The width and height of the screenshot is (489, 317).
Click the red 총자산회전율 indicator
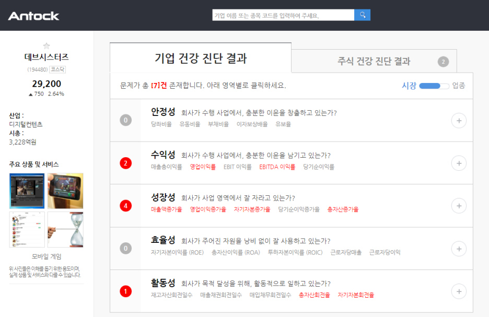point(314,295)
